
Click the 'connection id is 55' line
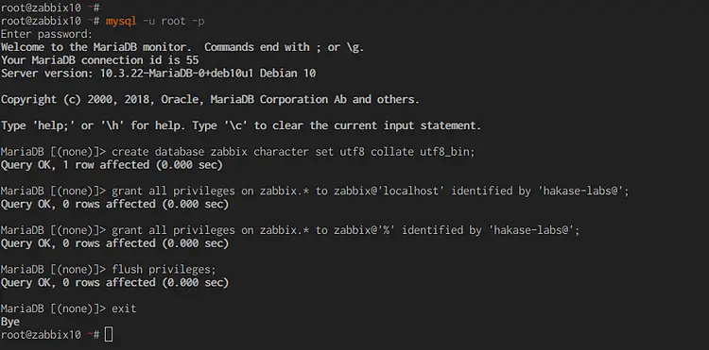(100, 60)
